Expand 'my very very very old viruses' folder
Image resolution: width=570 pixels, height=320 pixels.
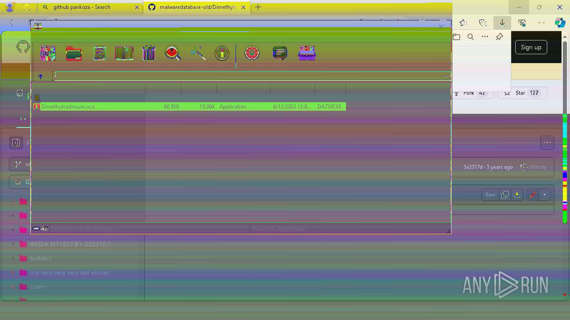tap(12, 272)
